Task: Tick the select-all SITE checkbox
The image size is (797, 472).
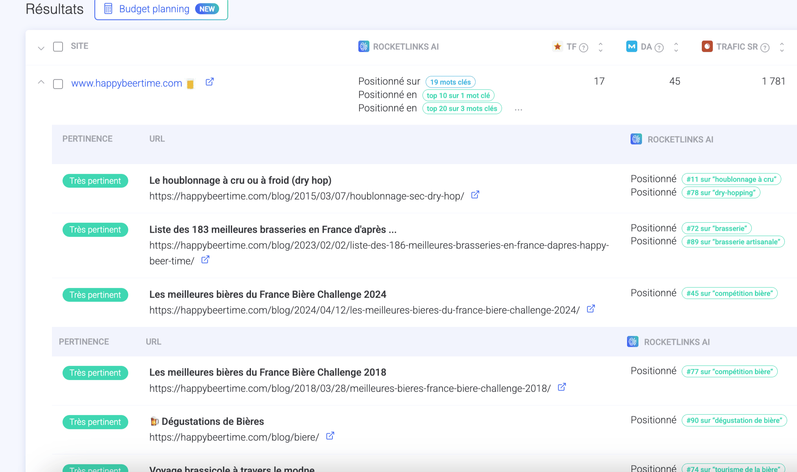Action: tap(58, 47)
